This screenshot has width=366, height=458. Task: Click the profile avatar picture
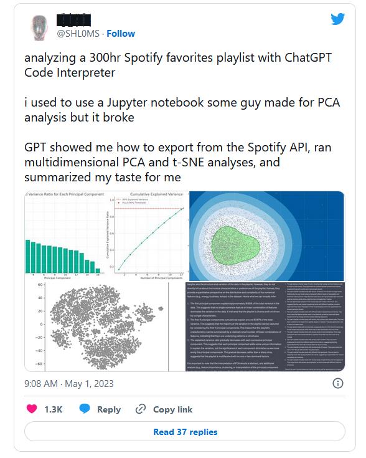(x=39, y=27)
